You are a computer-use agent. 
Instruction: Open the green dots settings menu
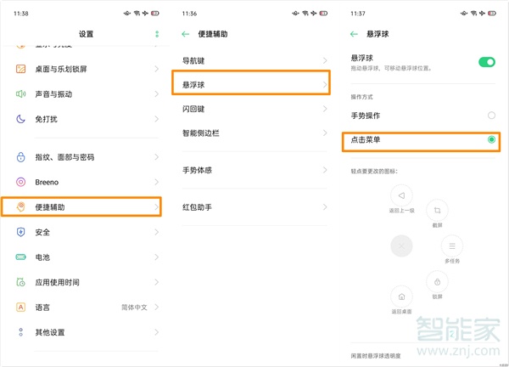coord(157,34)
